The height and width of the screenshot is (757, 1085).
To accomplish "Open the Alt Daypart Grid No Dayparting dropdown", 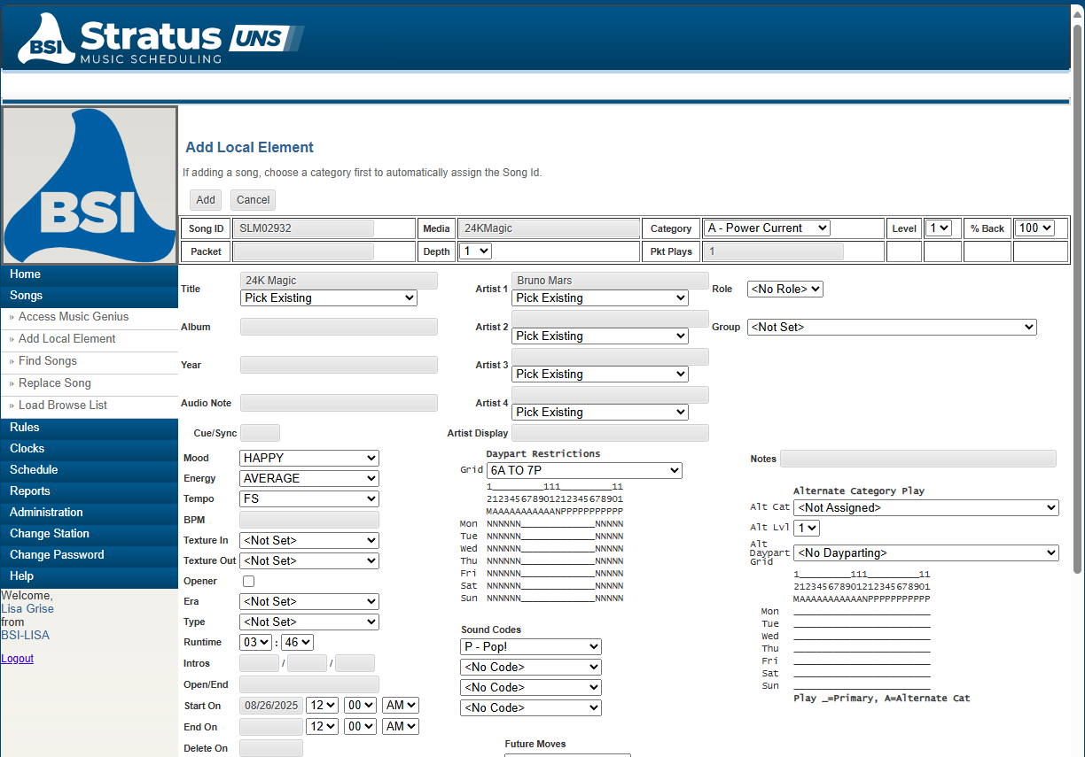I will (926, 552).
